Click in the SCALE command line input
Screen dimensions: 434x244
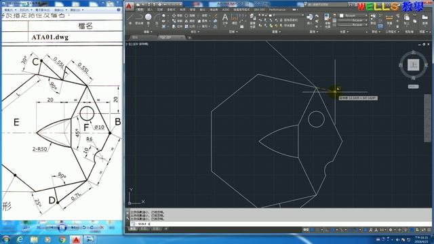pos(280,224)
